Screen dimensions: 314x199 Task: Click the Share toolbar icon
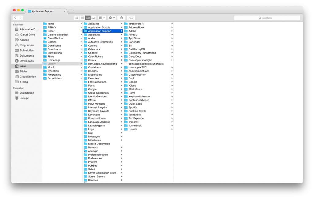tap(121, 18)
